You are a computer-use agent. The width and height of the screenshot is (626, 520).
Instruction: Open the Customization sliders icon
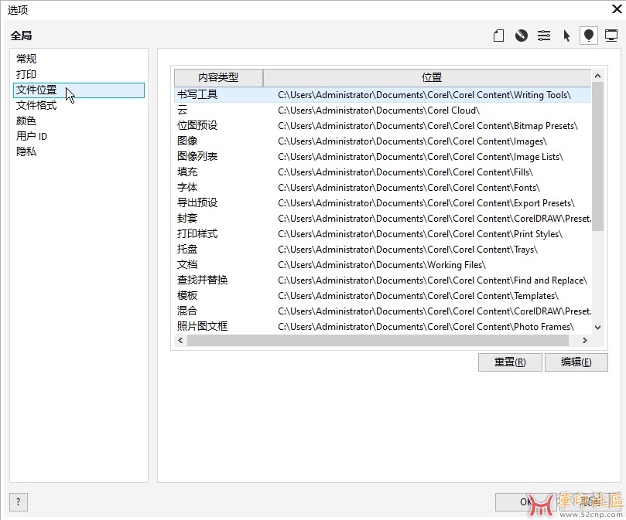pyautogui.click(x=544, y=36)
